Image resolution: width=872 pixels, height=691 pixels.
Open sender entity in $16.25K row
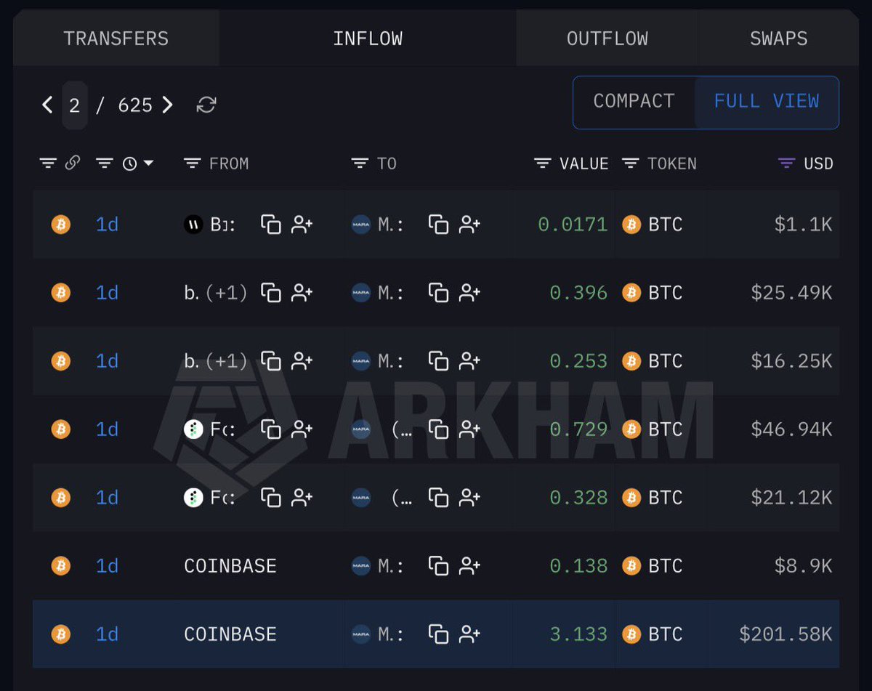click(216, 361)
